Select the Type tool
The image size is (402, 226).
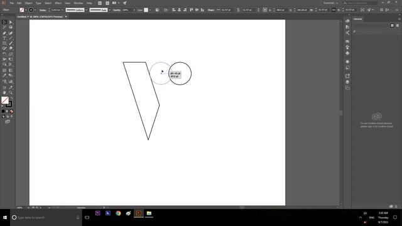(x=4, y=38)
